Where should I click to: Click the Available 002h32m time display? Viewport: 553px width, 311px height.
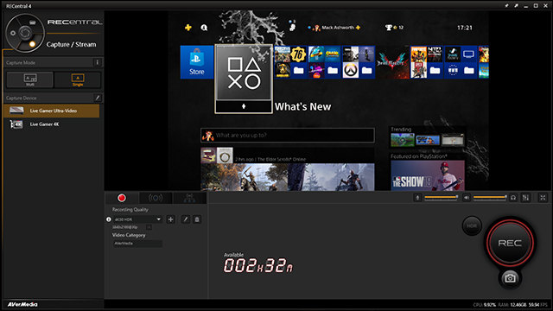[x=258, y=265]
